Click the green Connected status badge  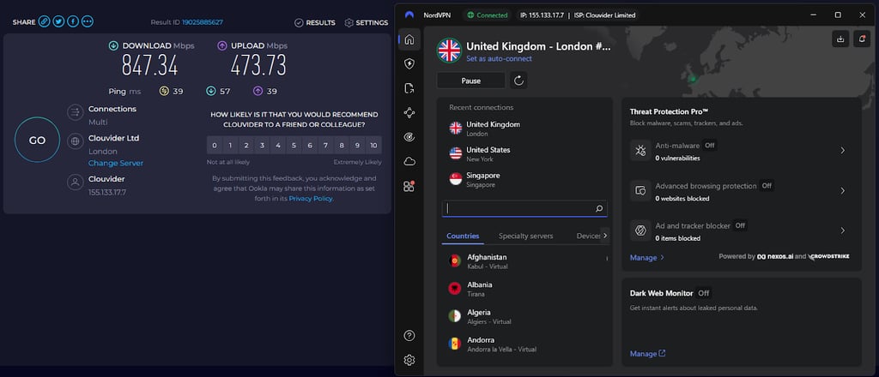point(488,15)
